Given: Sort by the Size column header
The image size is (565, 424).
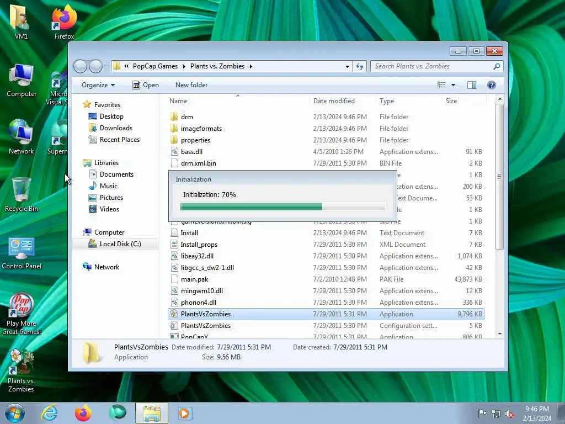Looking at the screenshot, I should (x=464, y=101).
